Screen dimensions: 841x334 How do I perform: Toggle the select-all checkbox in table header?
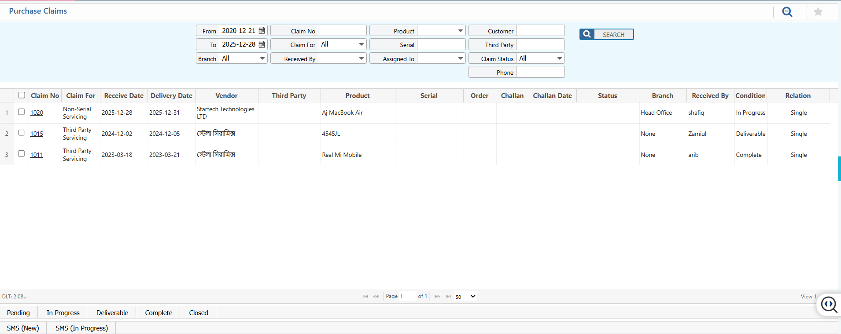22,95
